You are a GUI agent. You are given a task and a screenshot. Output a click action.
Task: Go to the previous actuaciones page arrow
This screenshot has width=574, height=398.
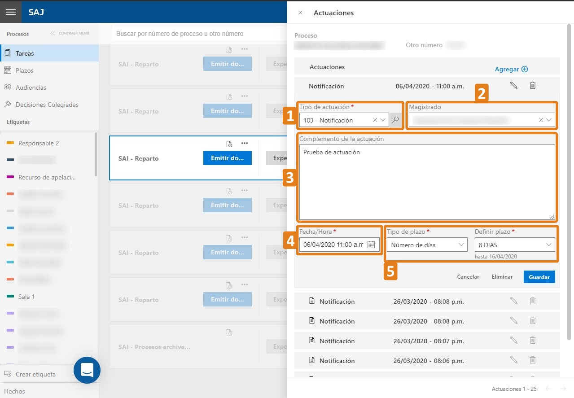pyautogui.click(x=548, y=389)
